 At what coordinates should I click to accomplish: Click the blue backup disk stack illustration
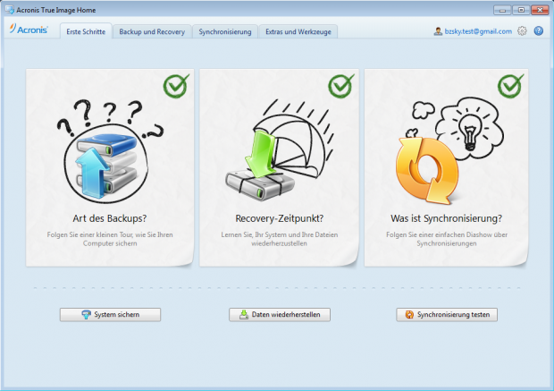(106, 166)
